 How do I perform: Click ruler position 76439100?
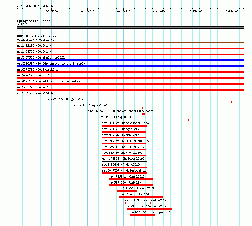click(x=51, y=11)
